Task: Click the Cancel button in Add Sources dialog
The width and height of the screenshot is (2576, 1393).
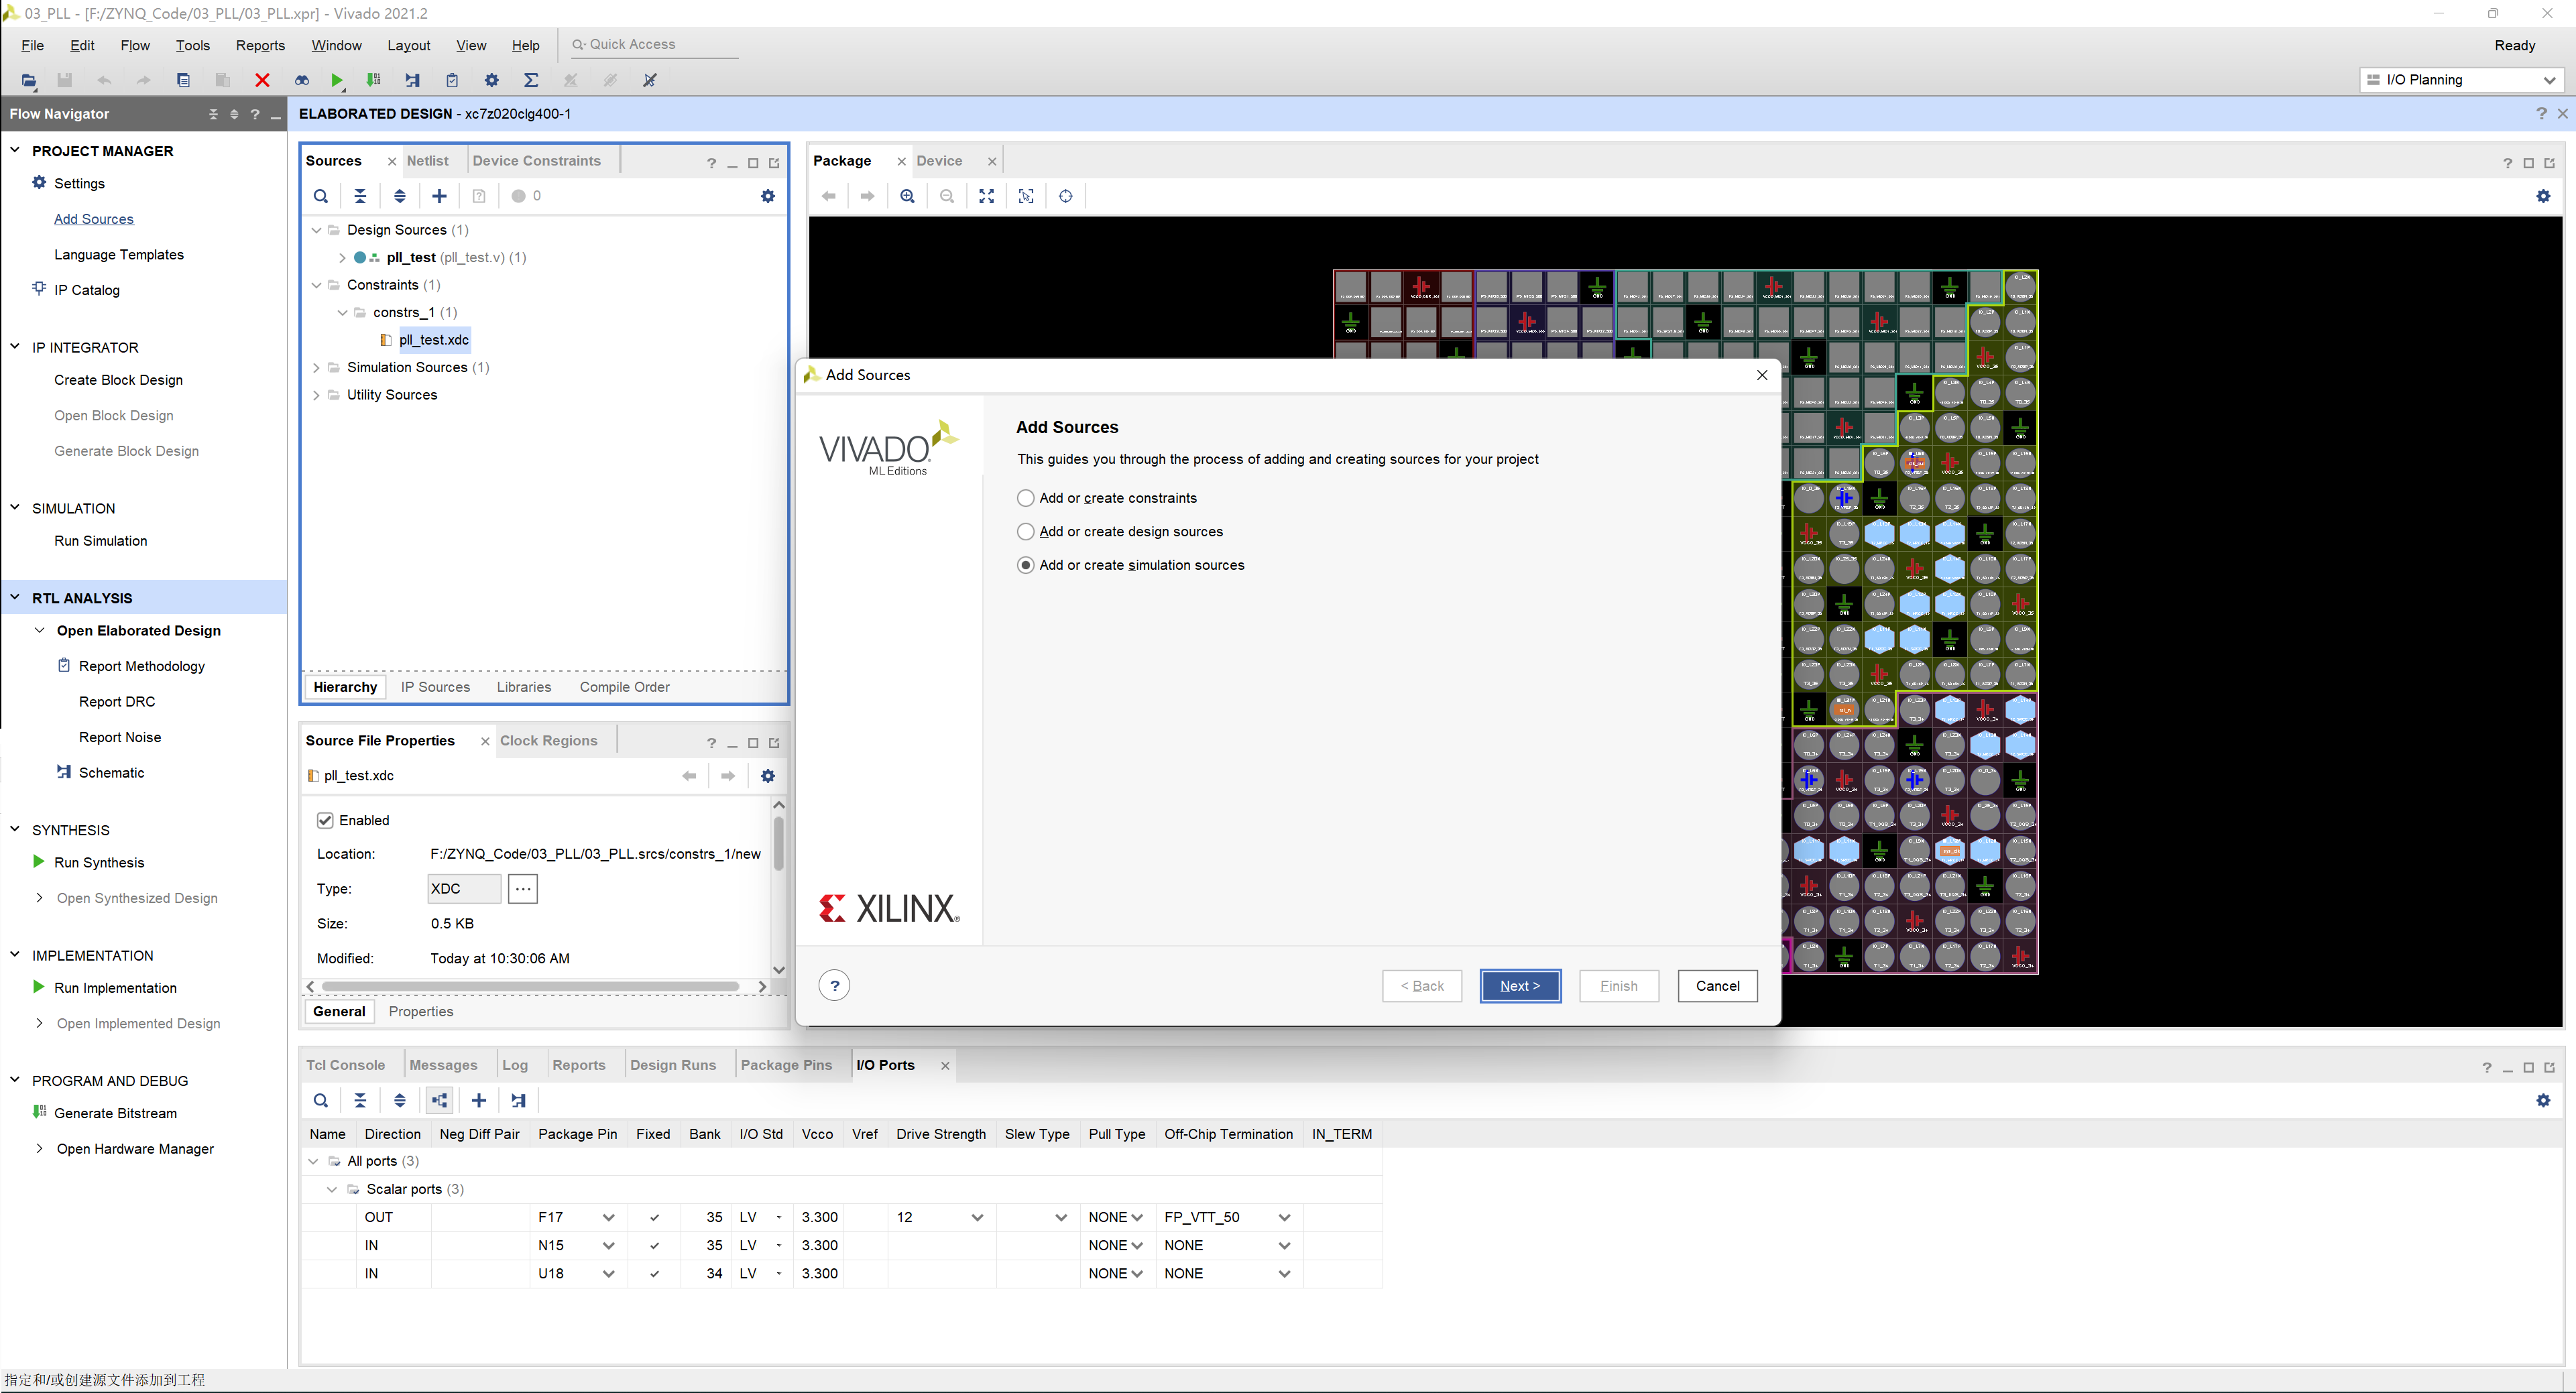Action: pos(1715,985)
